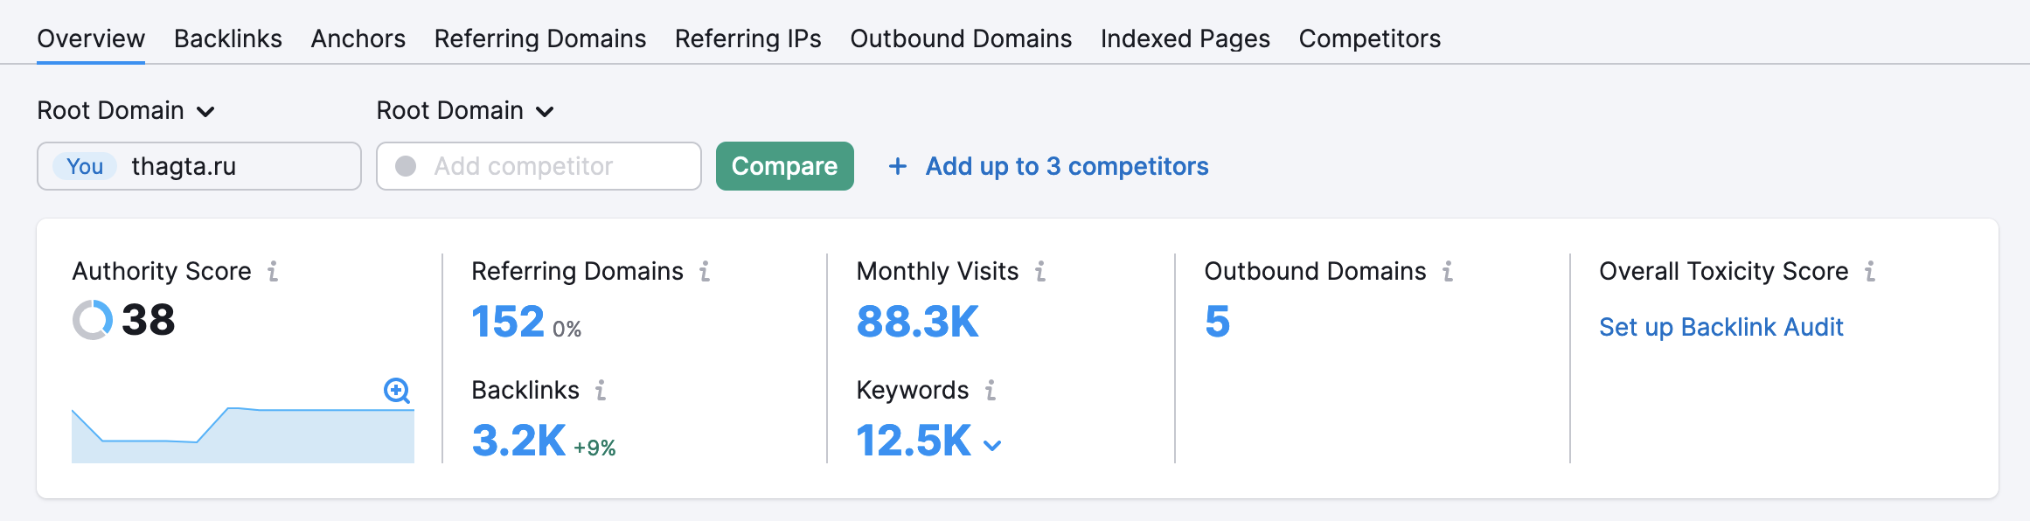This screenshot has height=521, width=2030.
Task: Click Set up Backlink Audit link
Action: (x=1721, y=327)
